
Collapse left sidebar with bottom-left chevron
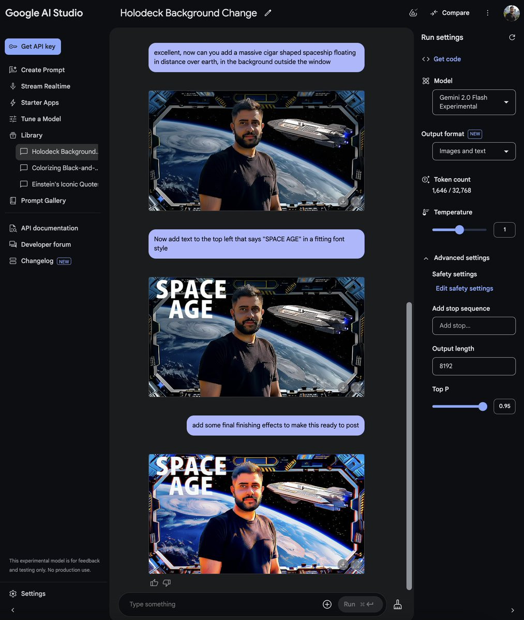click(x=12, y=610)
